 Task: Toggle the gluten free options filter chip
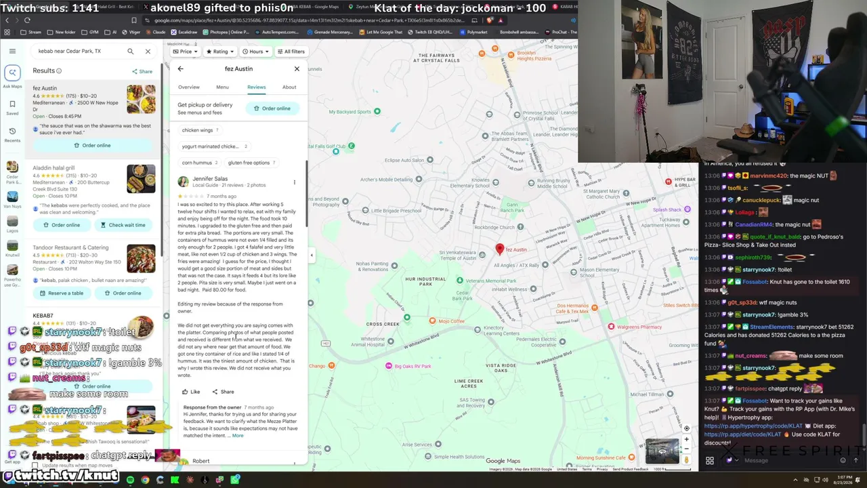(x=251, y=163)
